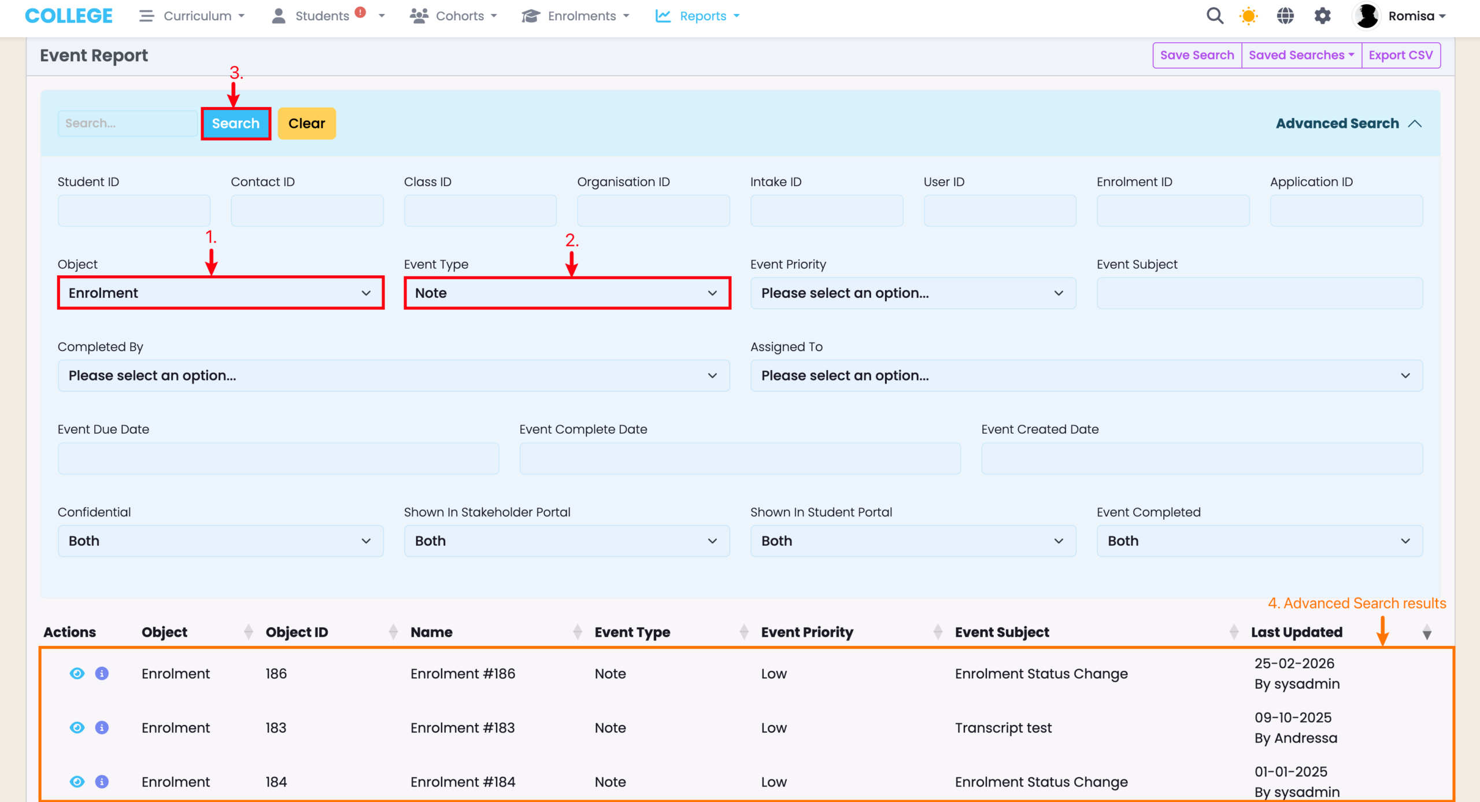
Task: Open the Event Priority dropdown
Action: 913,293
